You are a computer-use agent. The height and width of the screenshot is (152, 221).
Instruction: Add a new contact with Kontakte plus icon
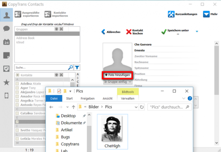click(57, 75)
